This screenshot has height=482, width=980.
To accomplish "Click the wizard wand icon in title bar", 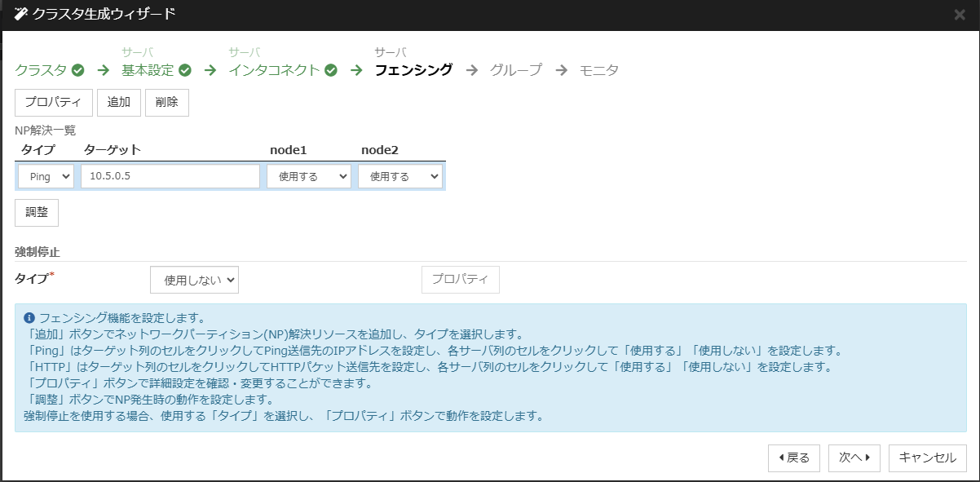I will (x=21, y=14).
